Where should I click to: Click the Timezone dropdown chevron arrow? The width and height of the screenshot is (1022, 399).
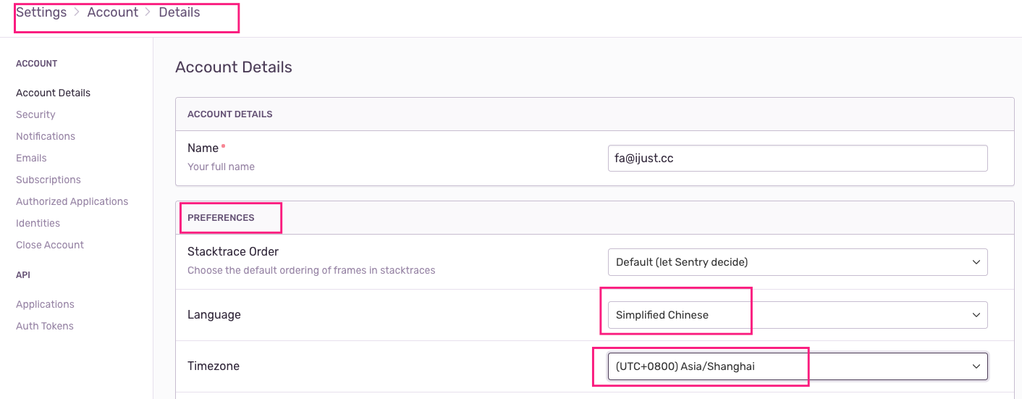point(976,366)
